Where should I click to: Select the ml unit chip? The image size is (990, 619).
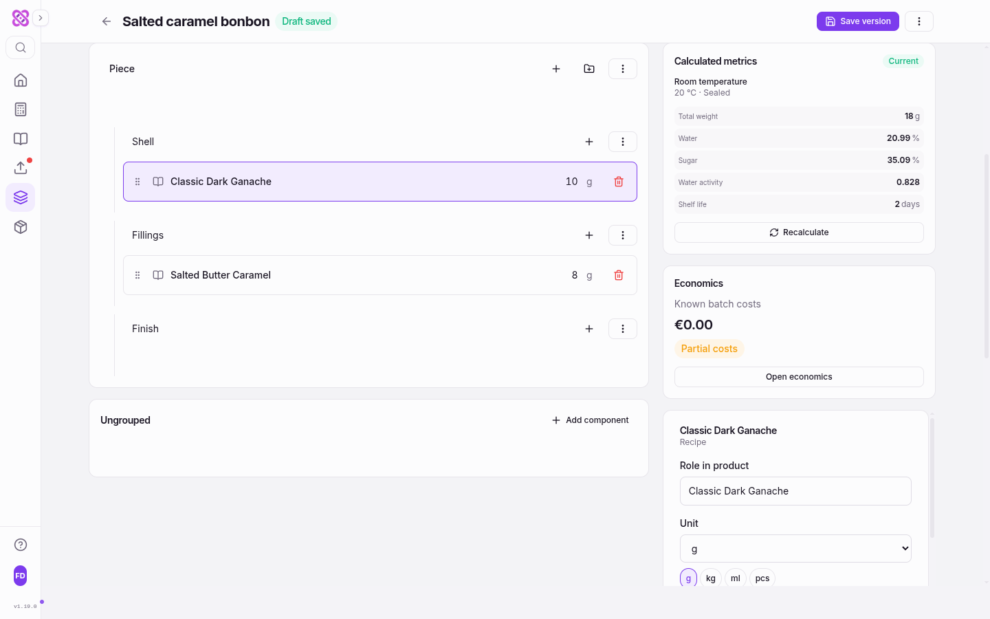pyautogui.click(x=736, y=578)
